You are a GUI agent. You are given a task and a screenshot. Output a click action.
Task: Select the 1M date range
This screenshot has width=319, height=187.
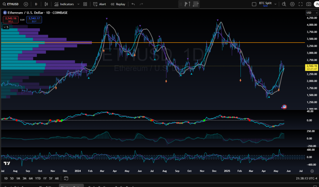tap(18, 179)
